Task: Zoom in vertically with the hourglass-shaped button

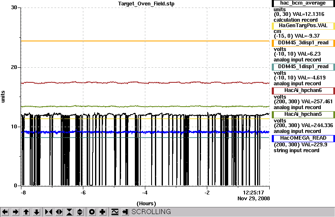Action: click(70, 212)
